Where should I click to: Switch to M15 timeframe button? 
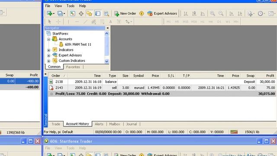point(186,22)
